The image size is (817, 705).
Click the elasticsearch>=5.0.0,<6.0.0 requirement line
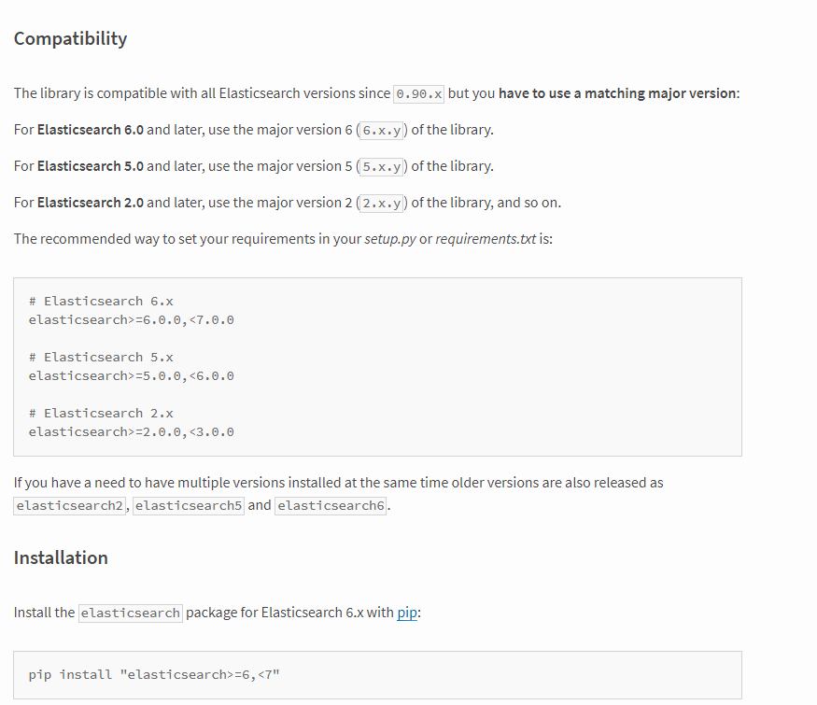[132, 376]
